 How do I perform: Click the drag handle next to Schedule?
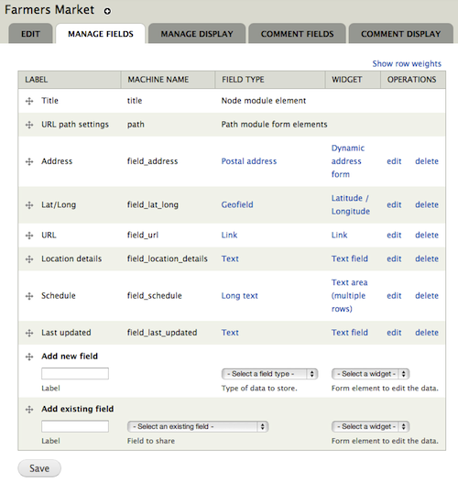click(x=29, y=296)
